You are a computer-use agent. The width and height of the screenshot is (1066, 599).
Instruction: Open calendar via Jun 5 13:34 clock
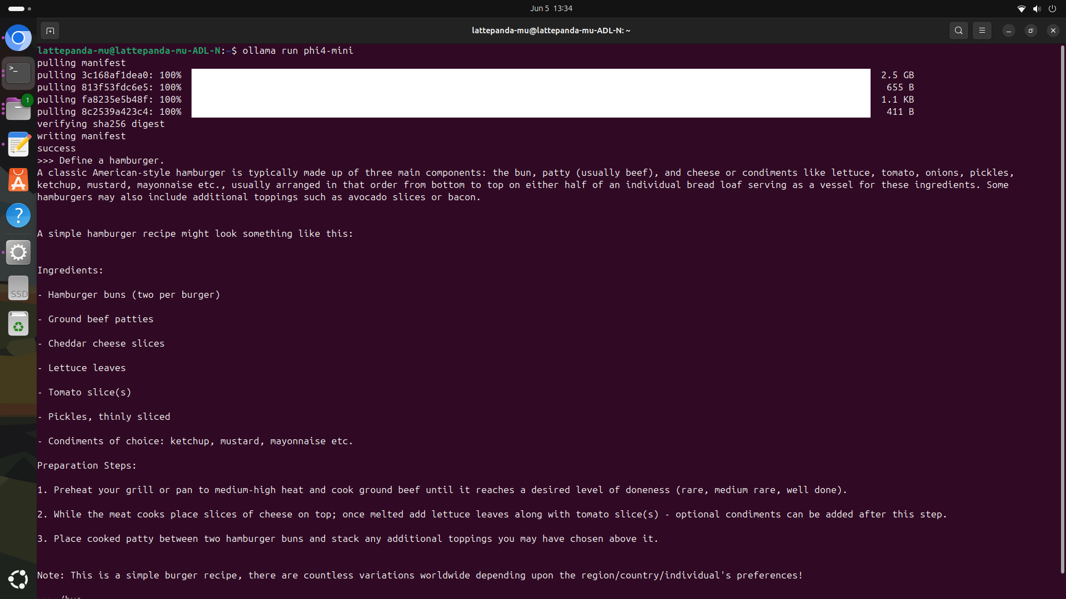point(551,8)
